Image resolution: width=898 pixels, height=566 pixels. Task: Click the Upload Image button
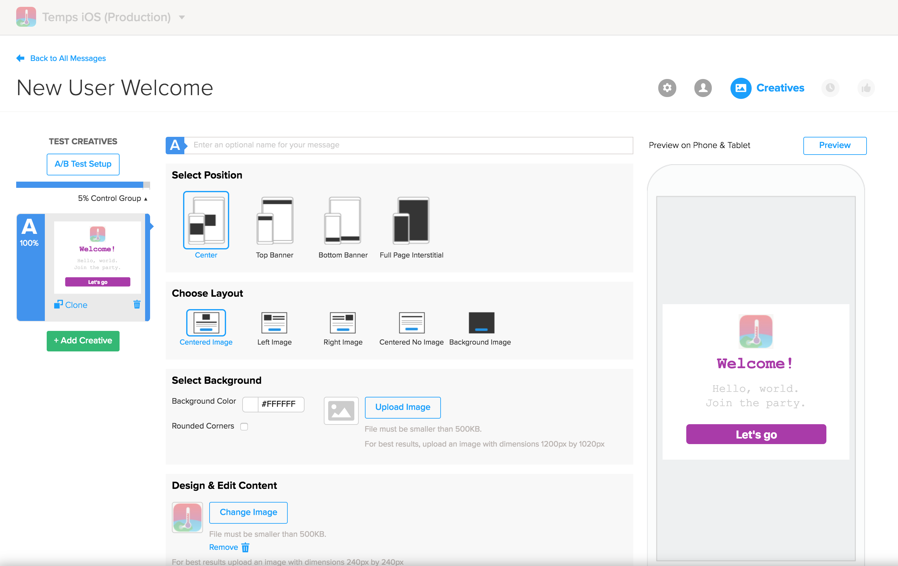pos(402,407)
